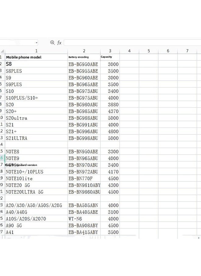Select the capacity value 4370
Image resolution: width=201 pixels, height=276 pixels.
coord(110,111)
